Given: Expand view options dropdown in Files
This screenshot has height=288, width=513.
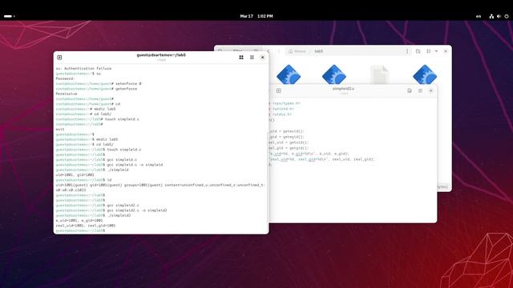Looking at the screenshot, I should [436, 51].
